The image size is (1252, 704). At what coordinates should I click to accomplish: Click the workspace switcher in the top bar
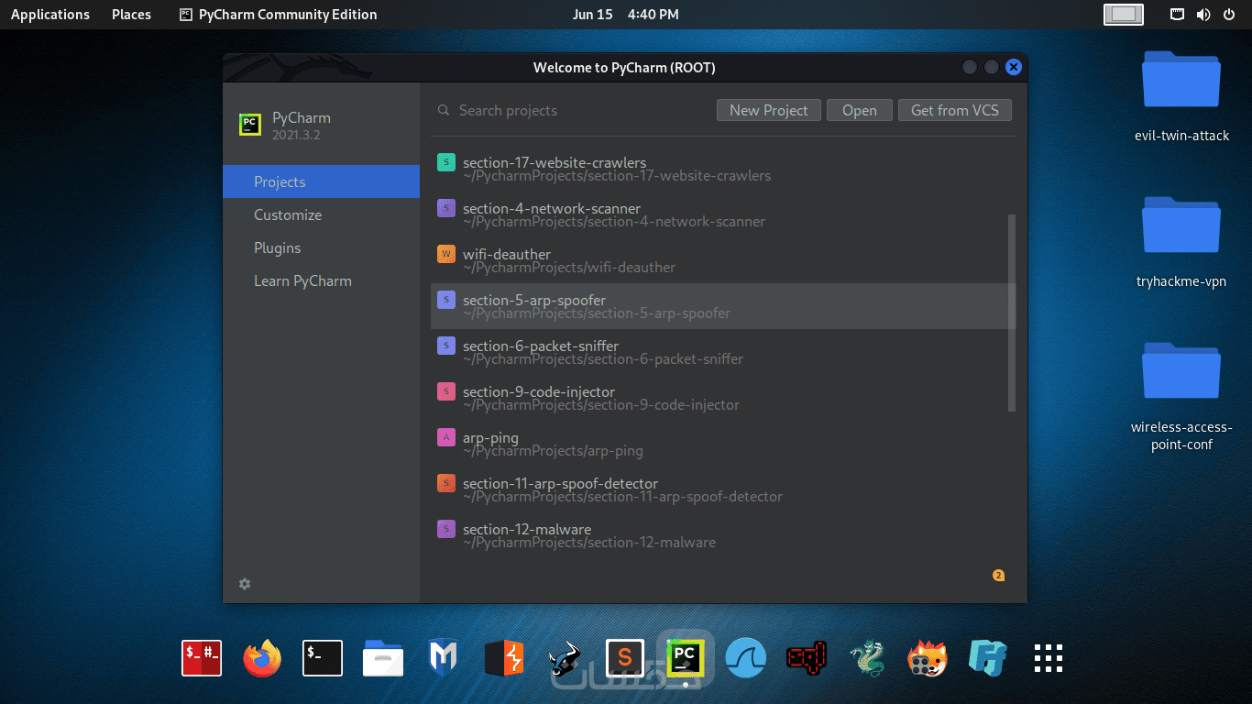(x=1124, y=15)
